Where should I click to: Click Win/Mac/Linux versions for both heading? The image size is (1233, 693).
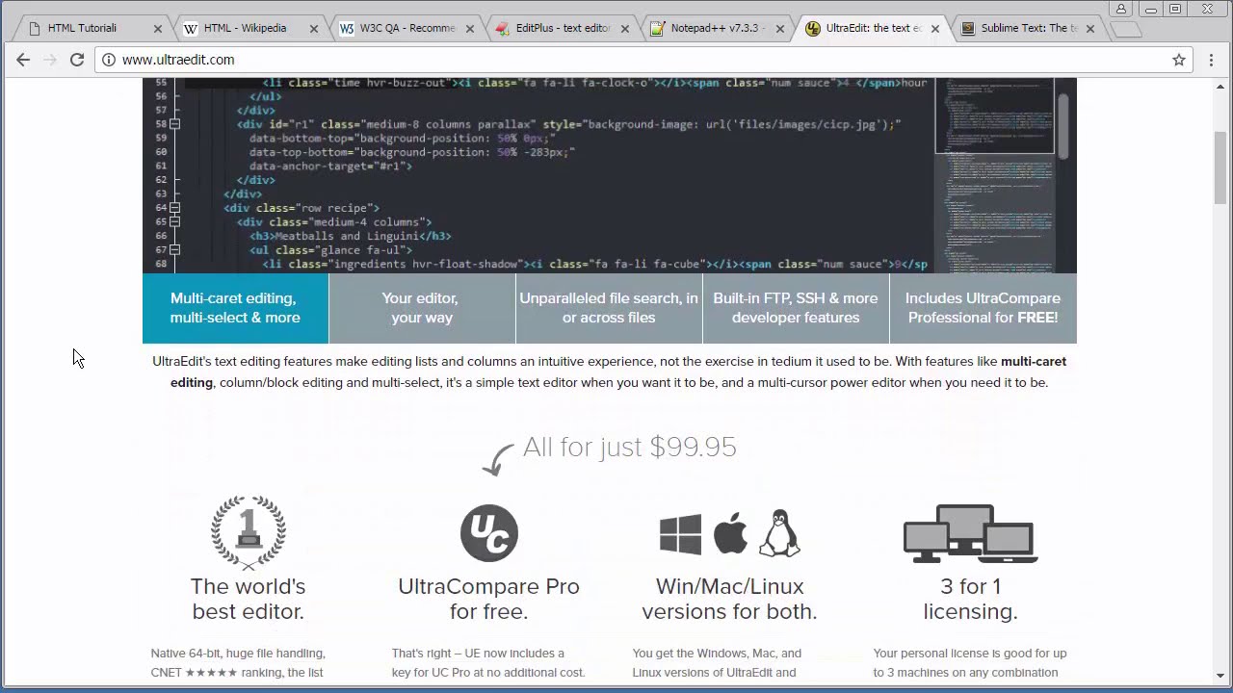coord(729,599)
